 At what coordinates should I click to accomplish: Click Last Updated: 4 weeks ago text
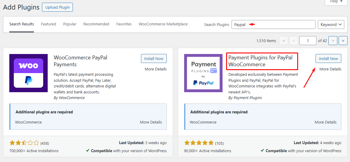tap(317, 143)
